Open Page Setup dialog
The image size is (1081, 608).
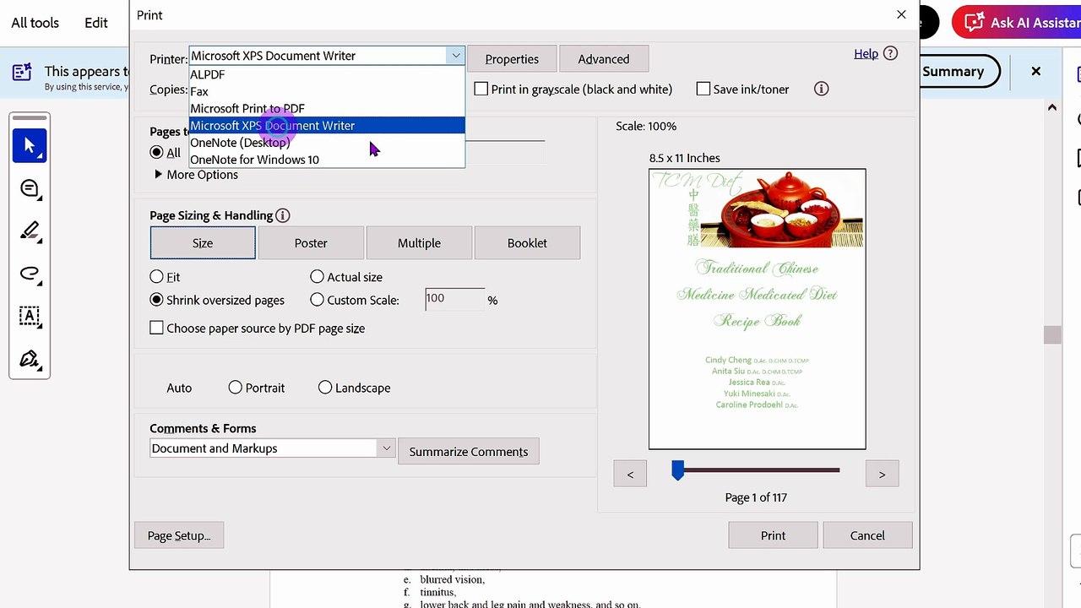pos(179,535)
